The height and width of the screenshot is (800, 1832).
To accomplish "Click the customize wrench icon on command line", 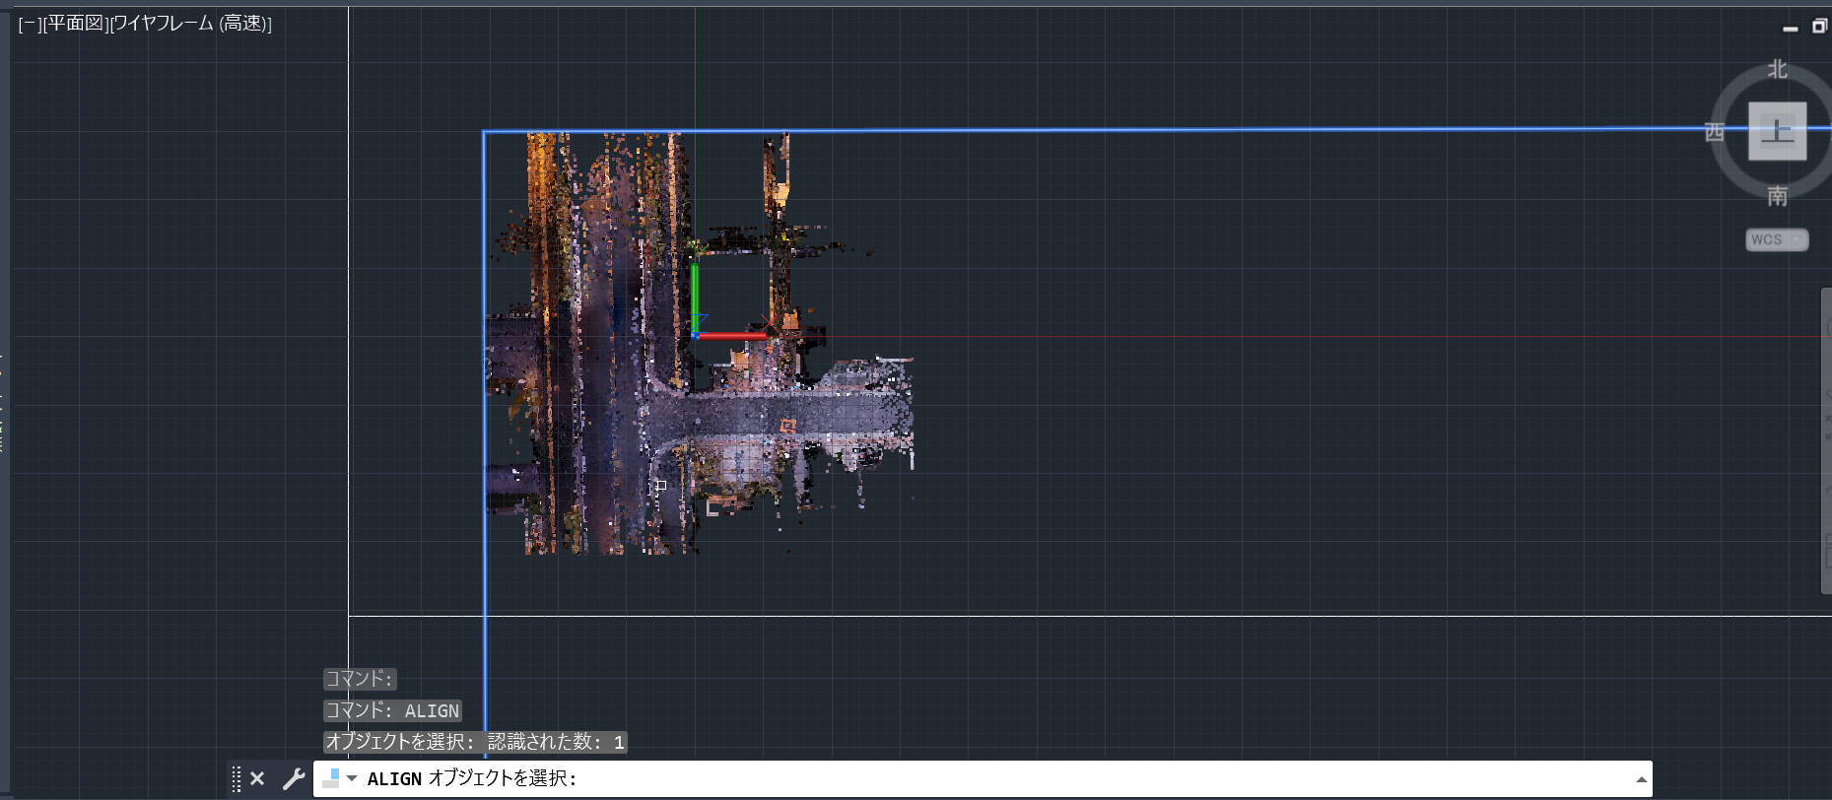I will [x=293, y=779].
